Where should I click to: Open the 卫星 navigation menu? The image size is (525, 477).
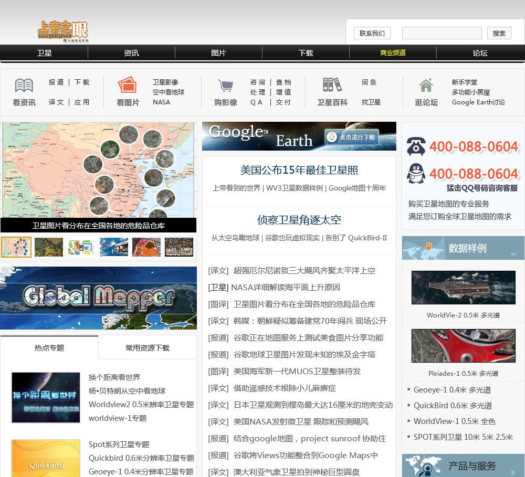(x=44, y=53)
